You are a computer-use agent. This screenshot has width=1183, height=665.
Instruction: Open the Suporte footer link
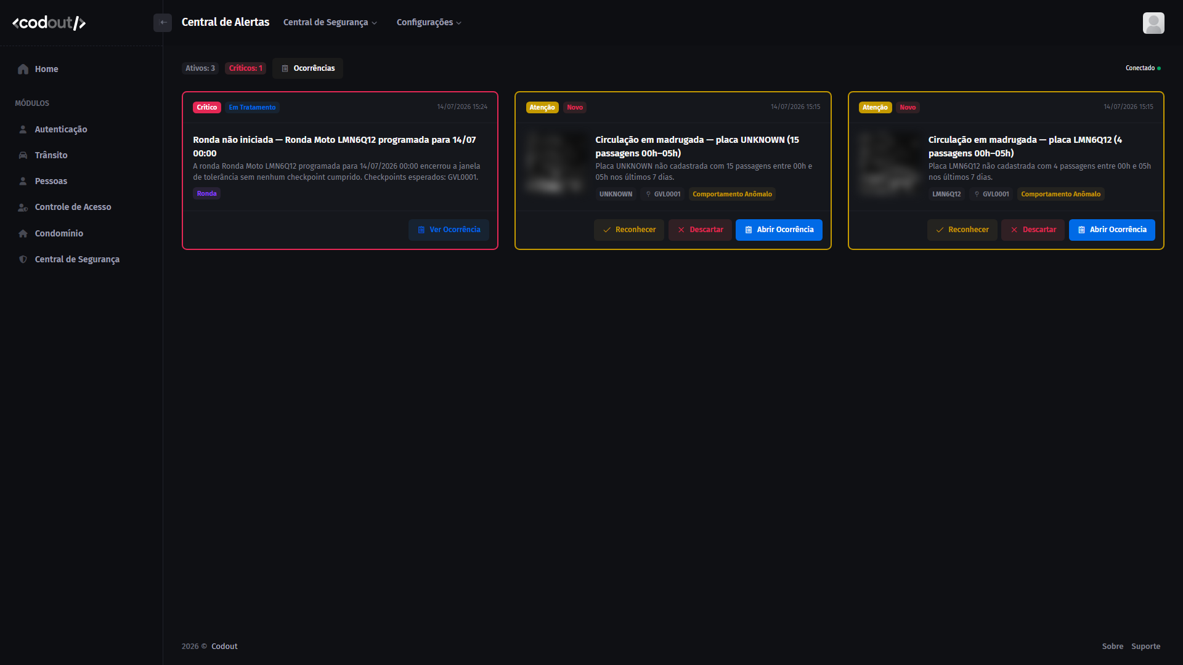pos(1145,646)
